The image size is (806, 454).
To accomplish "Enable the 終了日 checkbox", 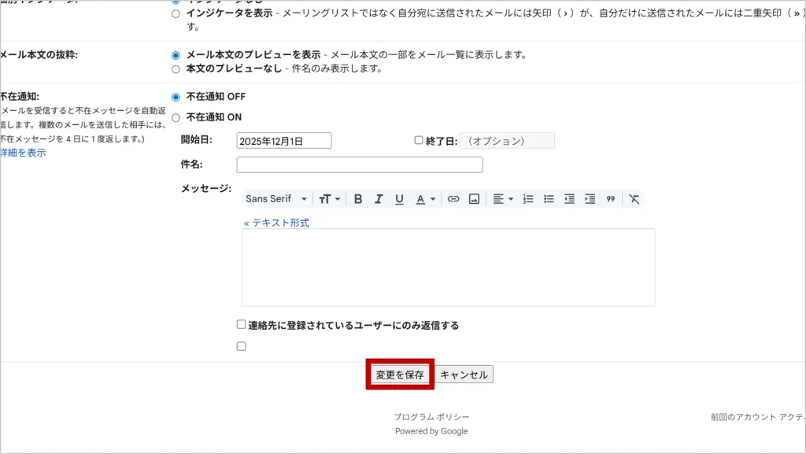I will coord(419,141).
